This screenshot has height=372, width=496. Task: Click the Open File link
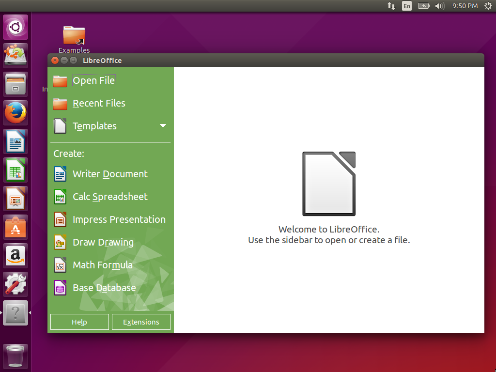[x=93, y=80]
